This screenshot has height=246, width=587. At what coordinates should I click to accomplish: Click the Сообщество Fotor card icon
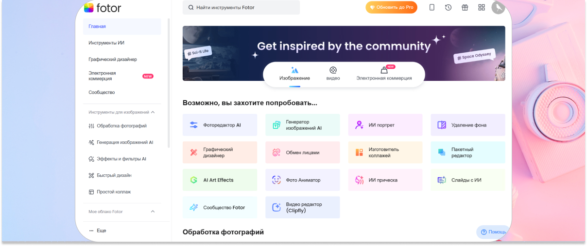click(x=194, y=208)
